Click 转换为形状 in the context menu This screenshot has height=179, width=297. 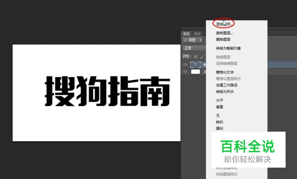point(225,92)
